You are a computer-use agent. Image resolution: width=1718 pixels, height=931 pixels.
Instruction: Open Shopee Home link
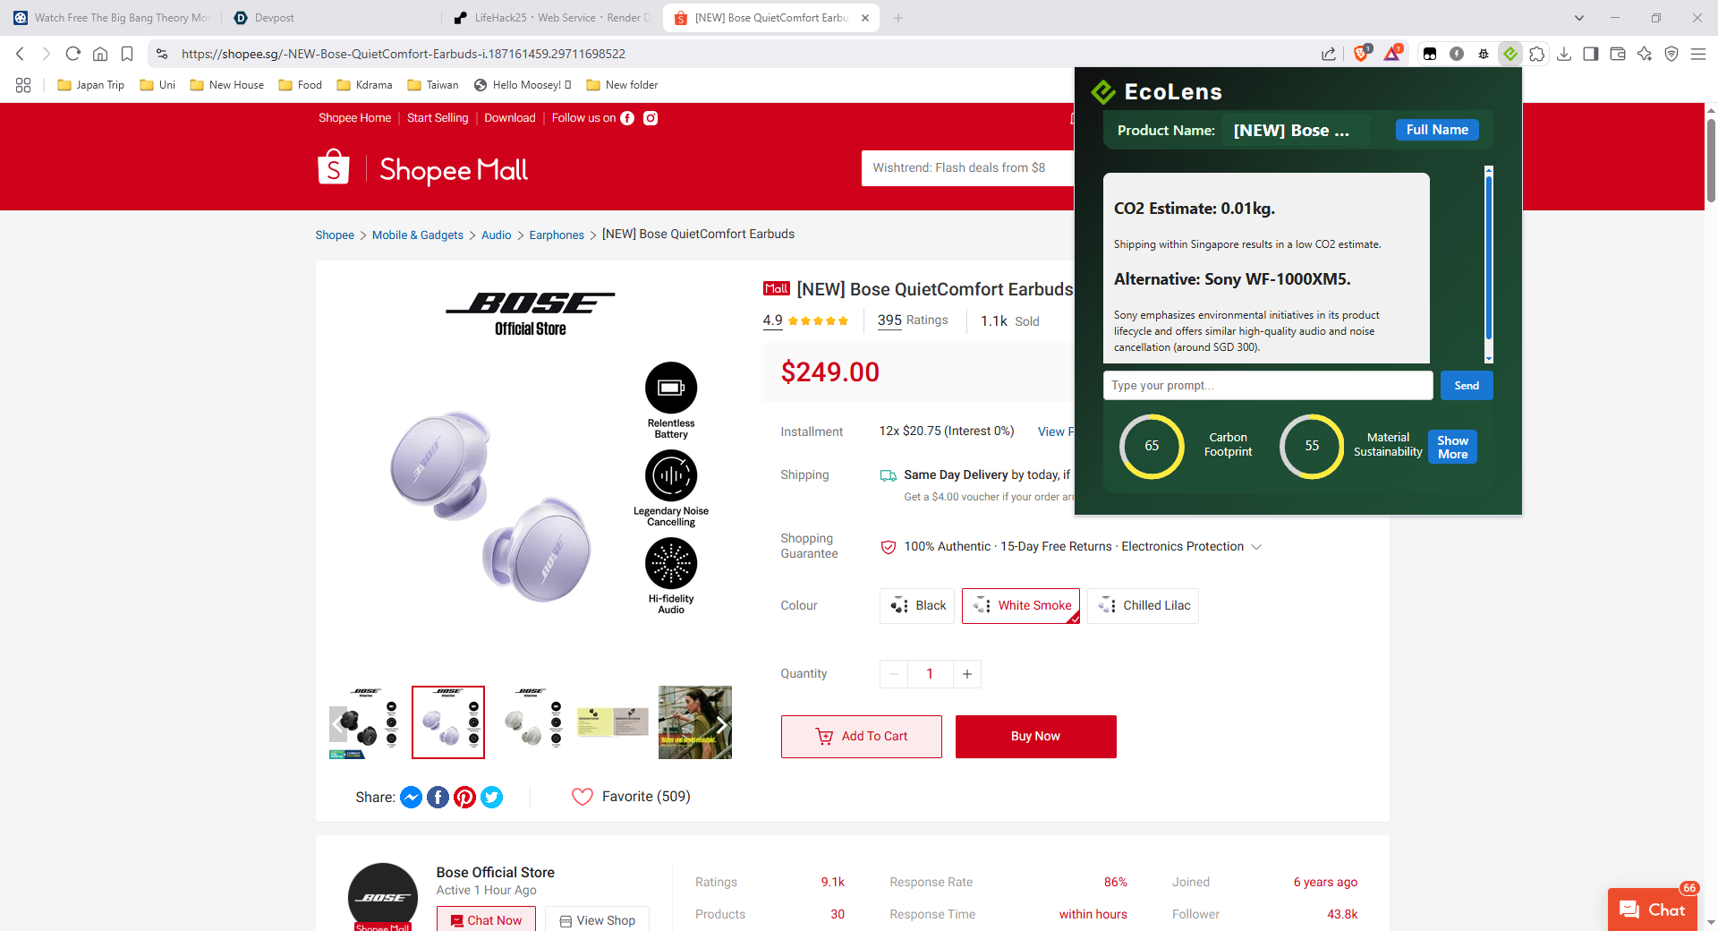[354, 118]
